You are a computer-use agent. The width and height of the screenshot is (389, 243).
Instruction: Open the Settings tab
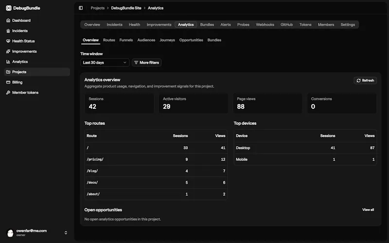click(348, 25)
